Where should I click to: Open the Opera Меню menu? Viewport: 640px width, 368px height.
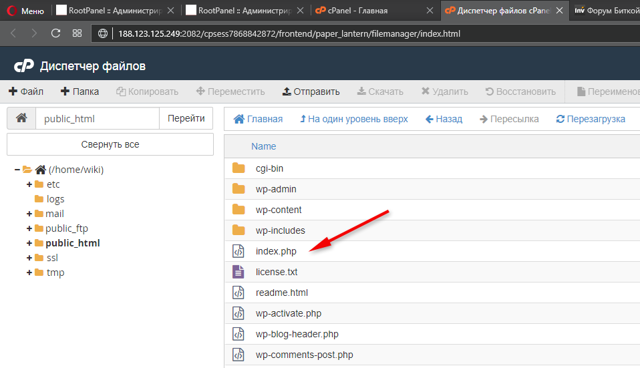[x=25, y=11]
